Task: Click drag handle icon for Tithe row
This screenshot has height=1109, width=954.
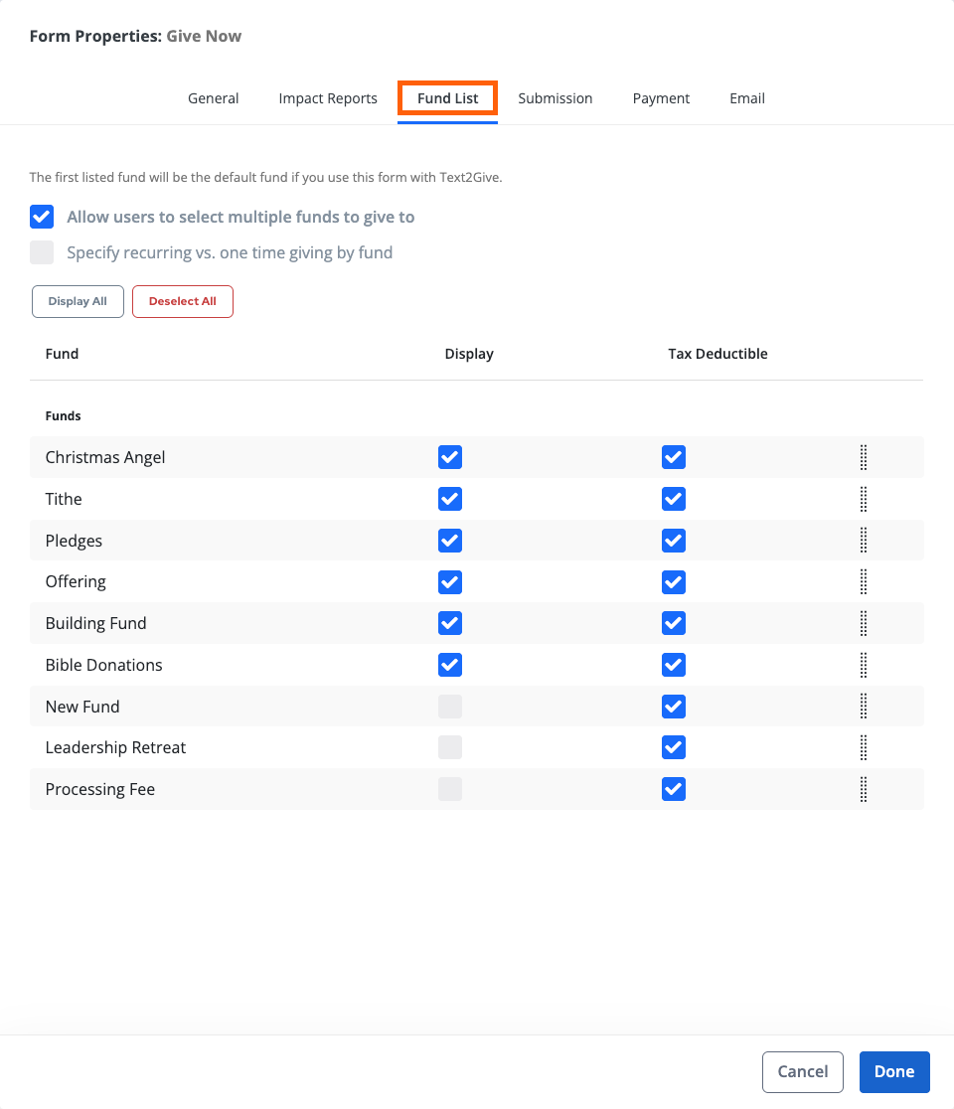Action: (863, 499)
